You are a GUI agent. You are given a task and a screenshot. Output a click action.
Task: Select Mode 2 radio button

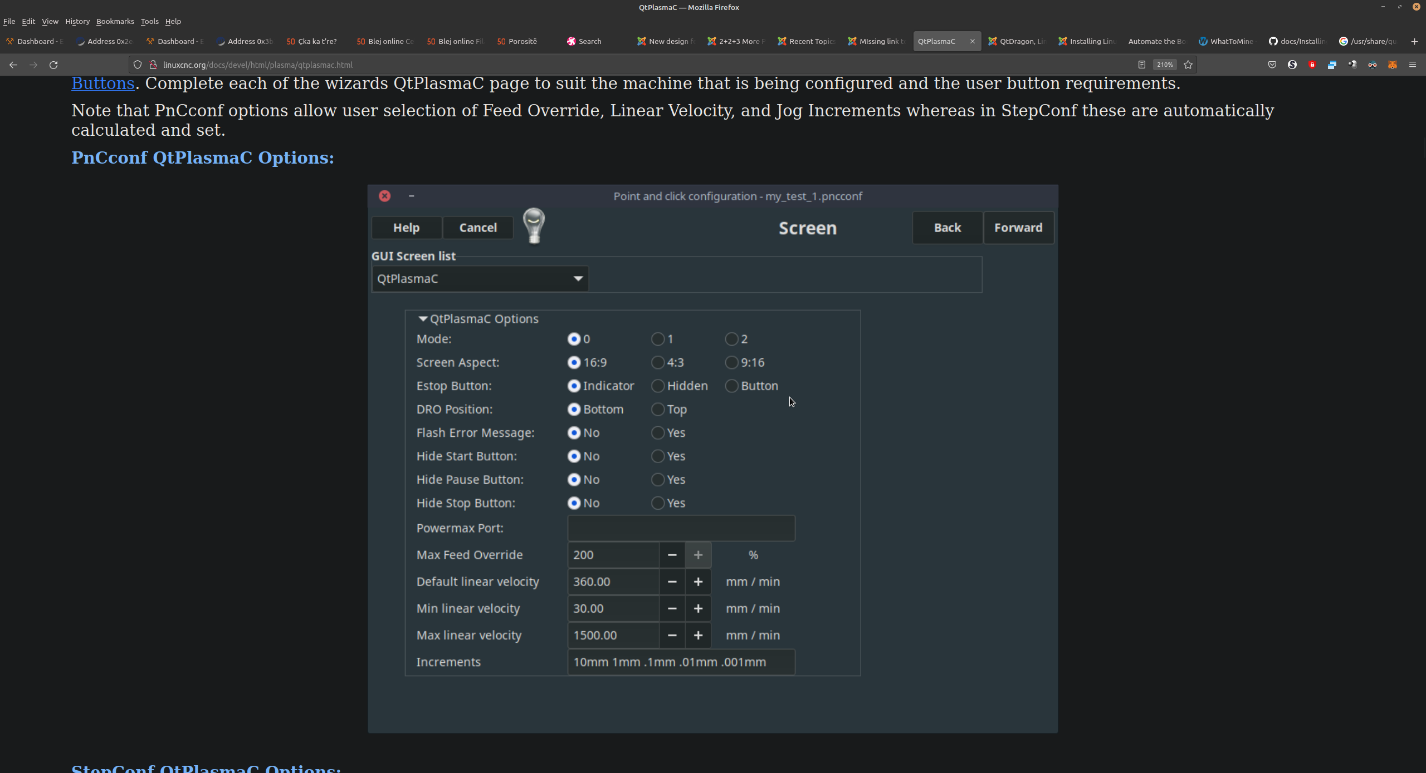click(731, 339)
